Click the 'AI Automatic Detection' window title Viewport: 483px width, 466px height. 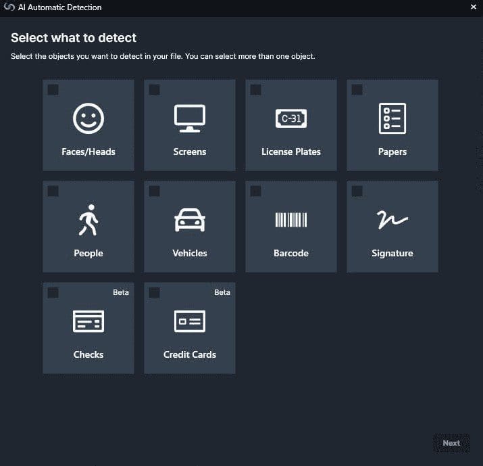[x=59, y=7]
